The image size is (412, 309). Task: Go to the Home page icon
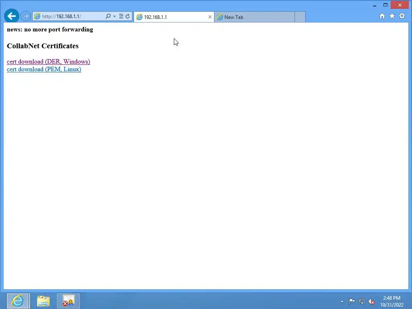(x=382, y=16)
